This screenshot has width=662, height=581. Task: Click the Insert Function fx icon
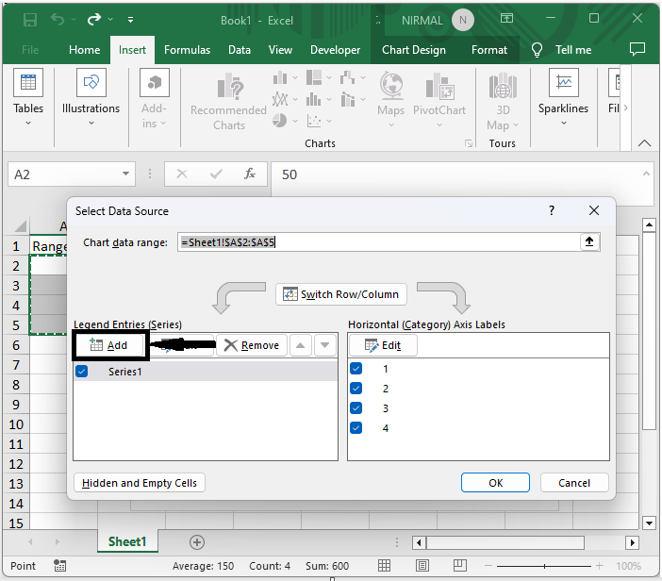coord(250,174)
